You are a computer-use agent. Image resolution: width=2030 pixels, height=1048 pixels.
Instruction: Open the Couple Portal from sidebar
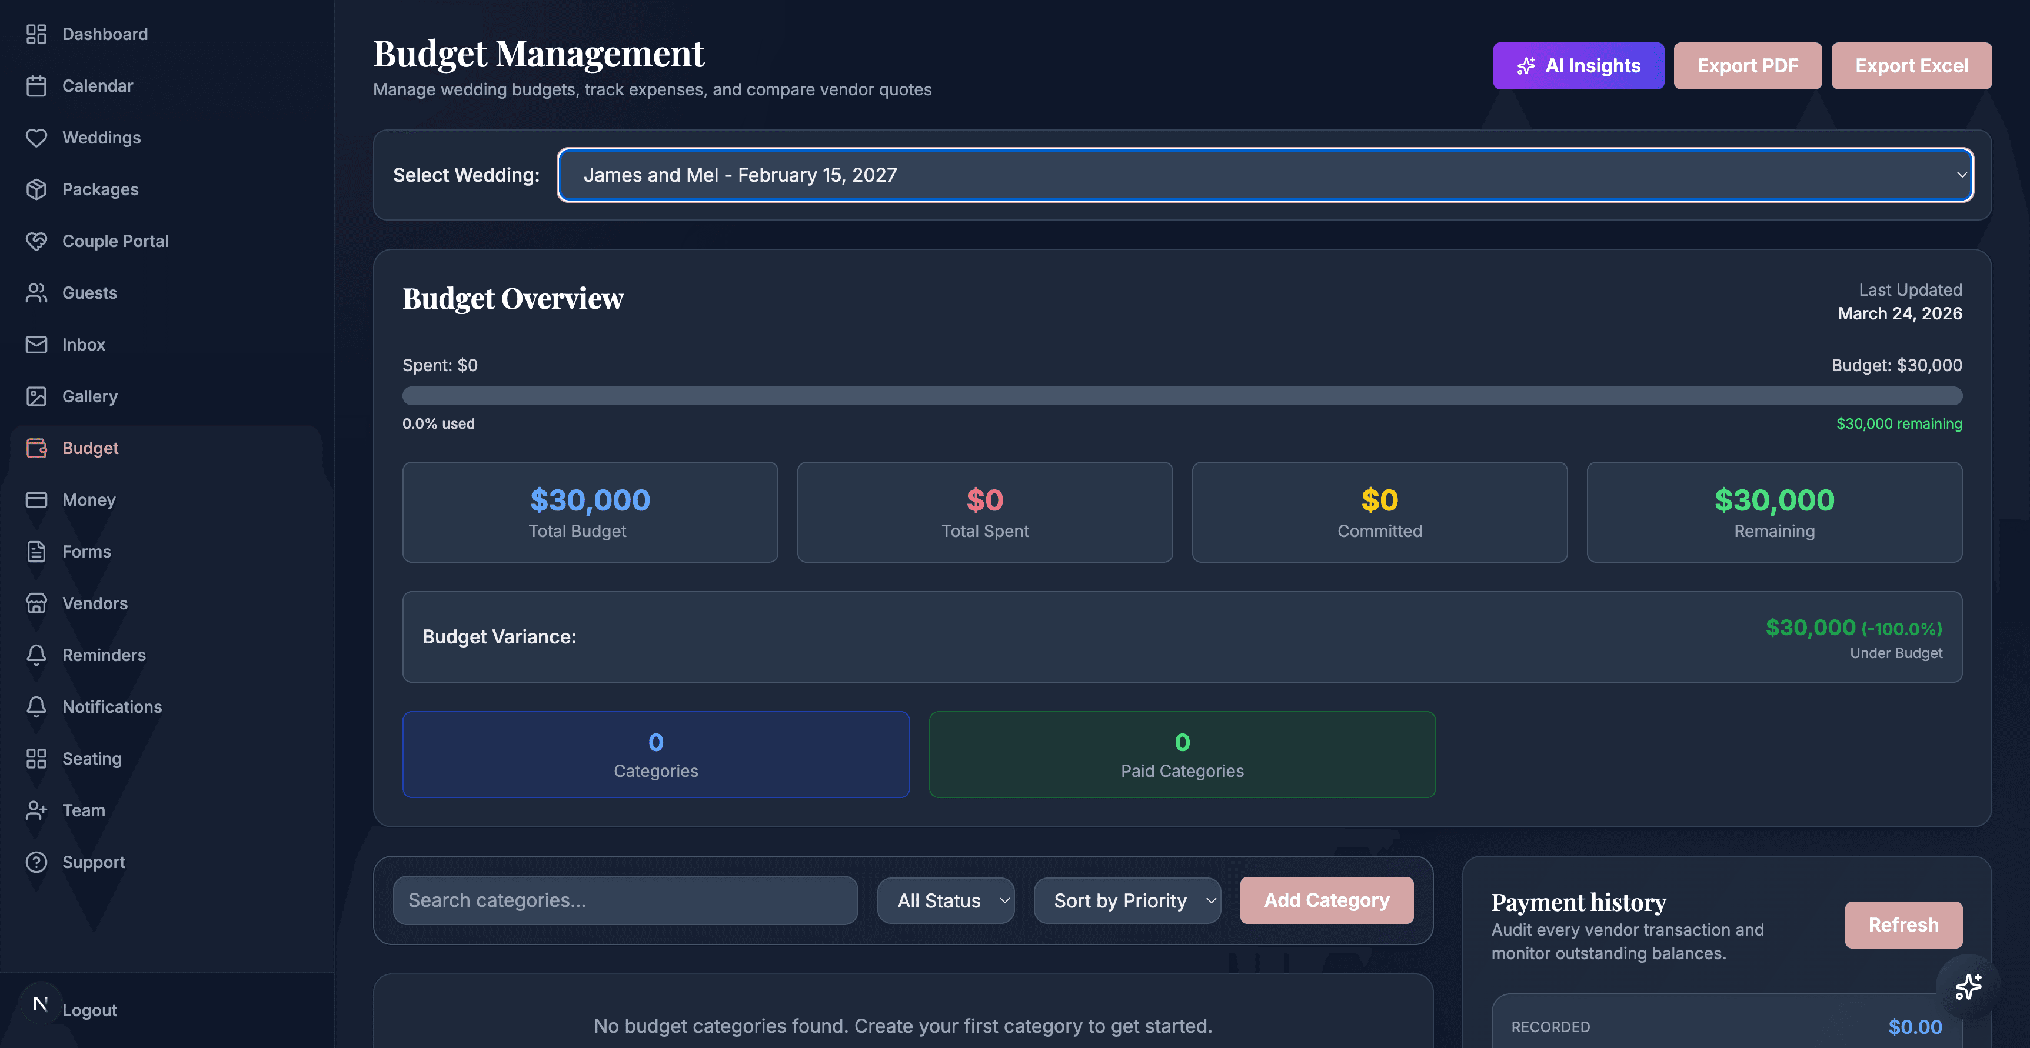(115, 241)
